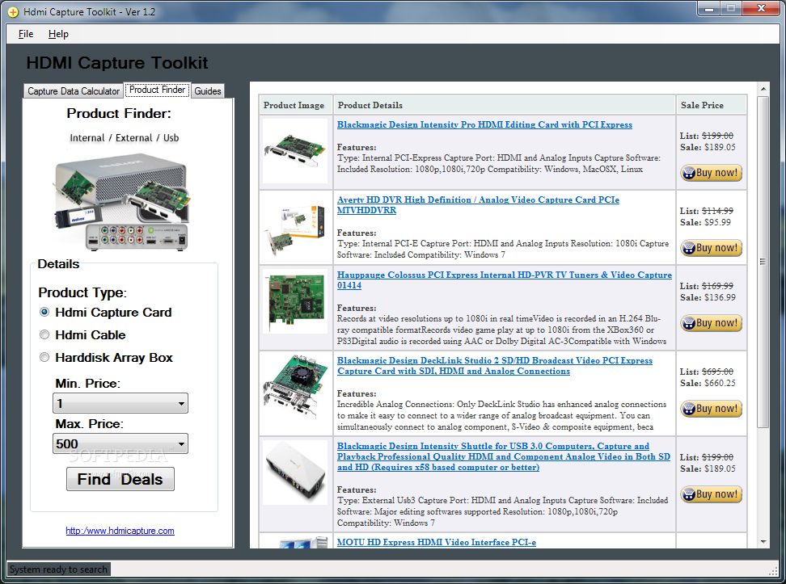Click Intensity Pro card product thumbnail

tap(294, 151)
